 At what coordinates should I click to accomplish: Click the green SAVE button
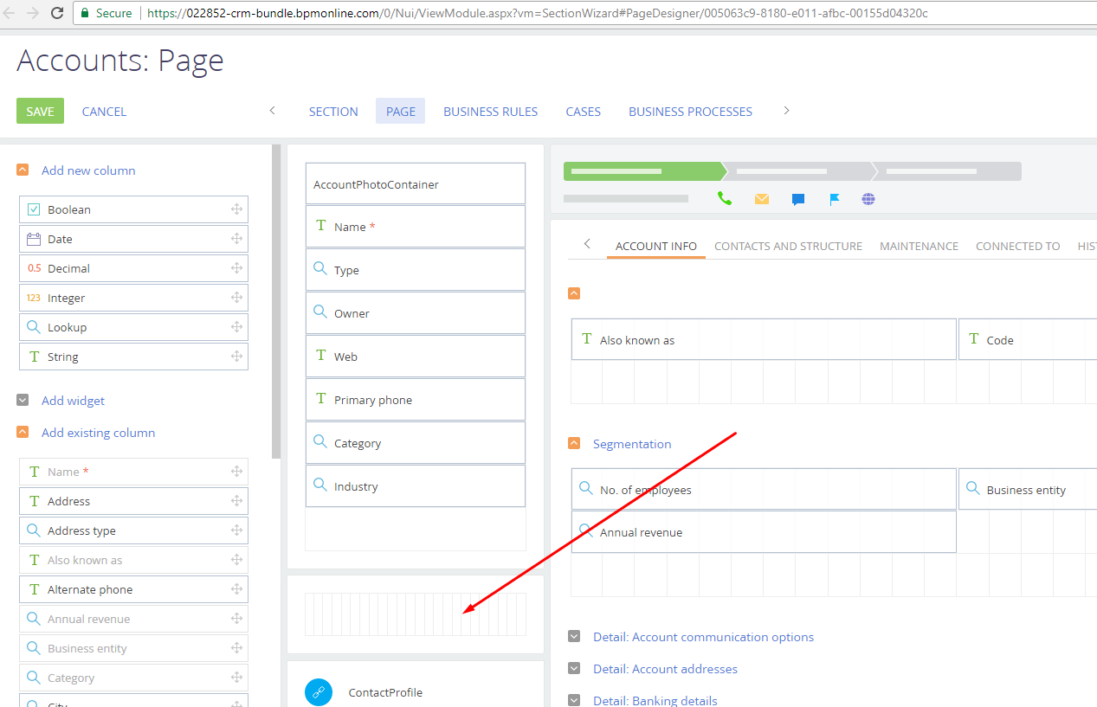coord(40,111)
